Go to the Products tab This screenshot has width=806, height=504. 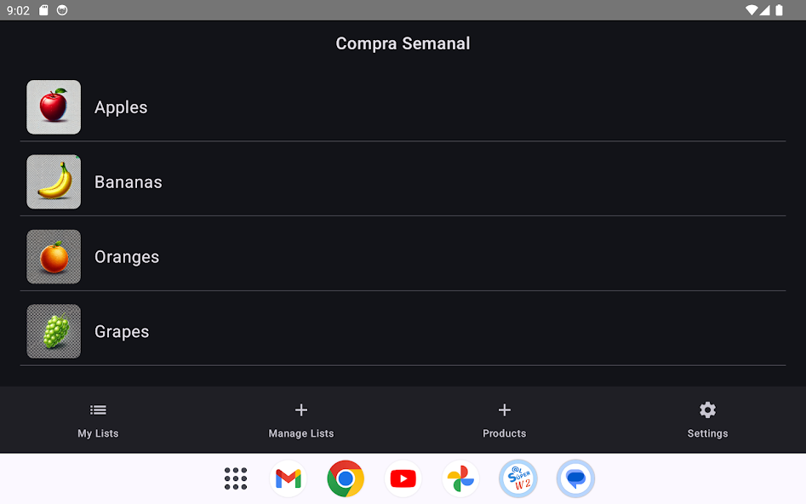pos(504,421)
